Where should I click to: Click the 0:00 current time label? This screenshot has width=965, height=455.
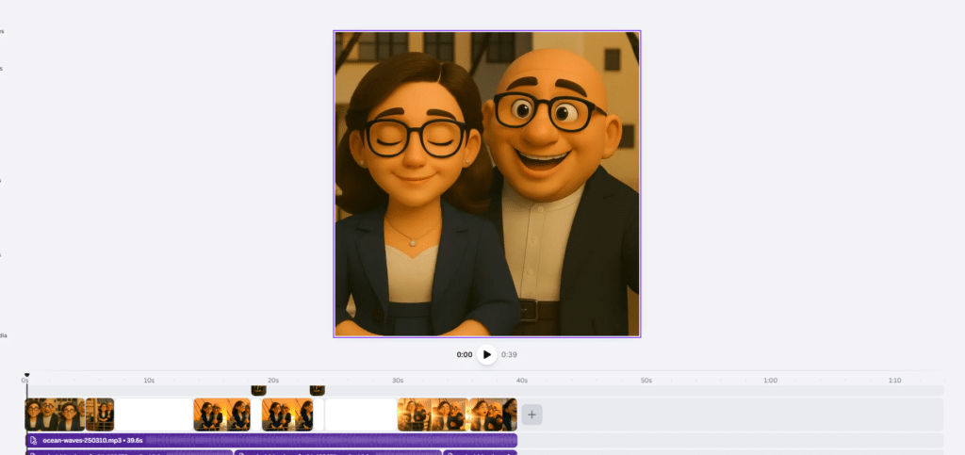[x=464, y=355]
